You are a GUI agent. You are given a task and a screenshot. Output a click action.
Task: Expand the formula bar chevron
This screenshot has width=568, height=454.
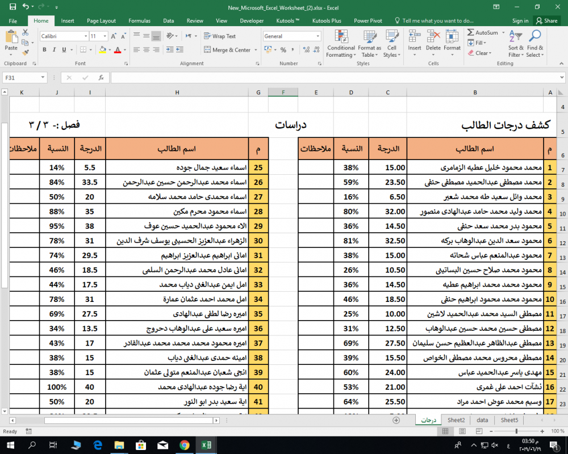[562, 77]
